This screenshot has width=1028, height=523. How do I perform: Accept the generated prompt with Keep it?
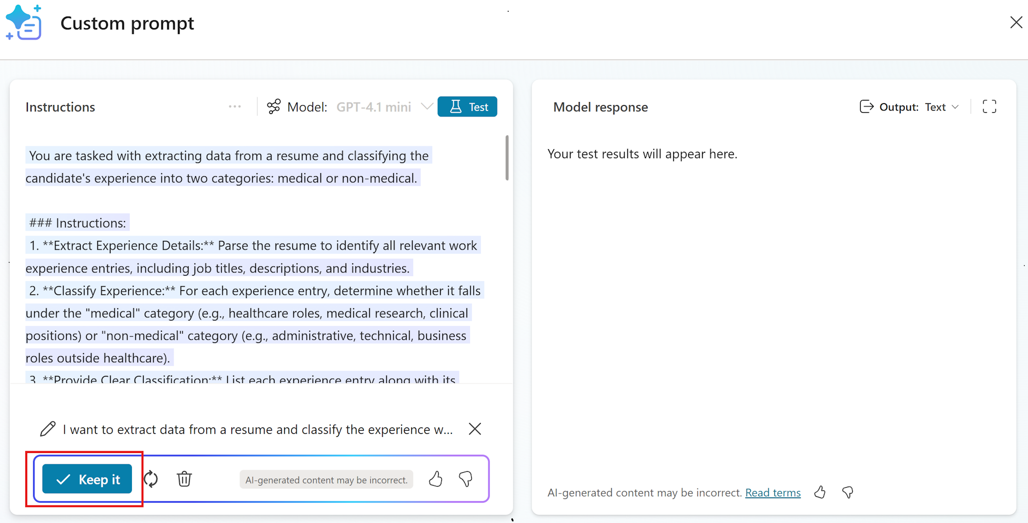(87, 479)
